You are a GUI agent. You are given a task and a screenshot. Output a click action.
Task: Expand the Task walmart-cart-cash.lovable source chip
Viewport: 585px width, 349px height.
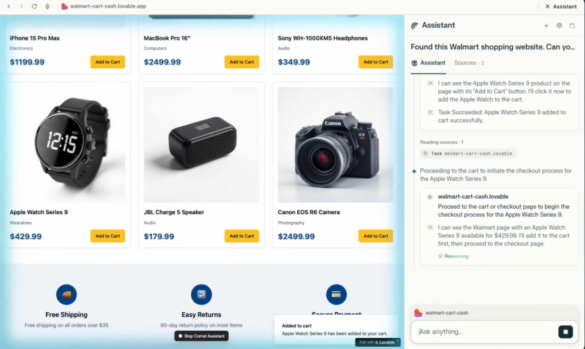click(468, 153)
